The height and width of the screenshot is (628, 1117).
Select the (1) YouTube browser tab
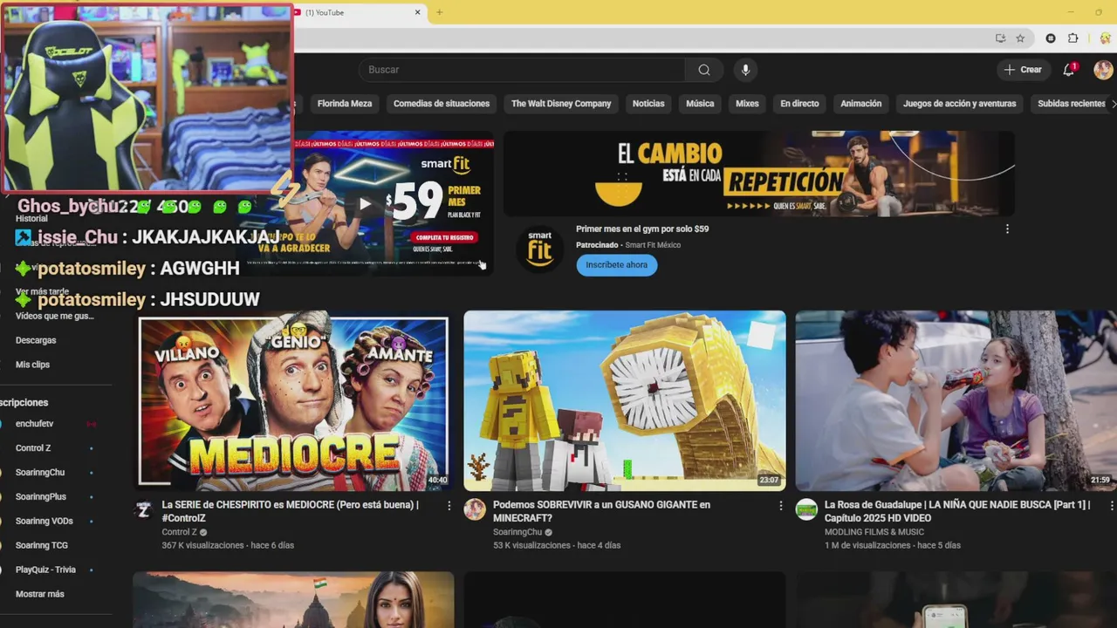click(360, 13)
